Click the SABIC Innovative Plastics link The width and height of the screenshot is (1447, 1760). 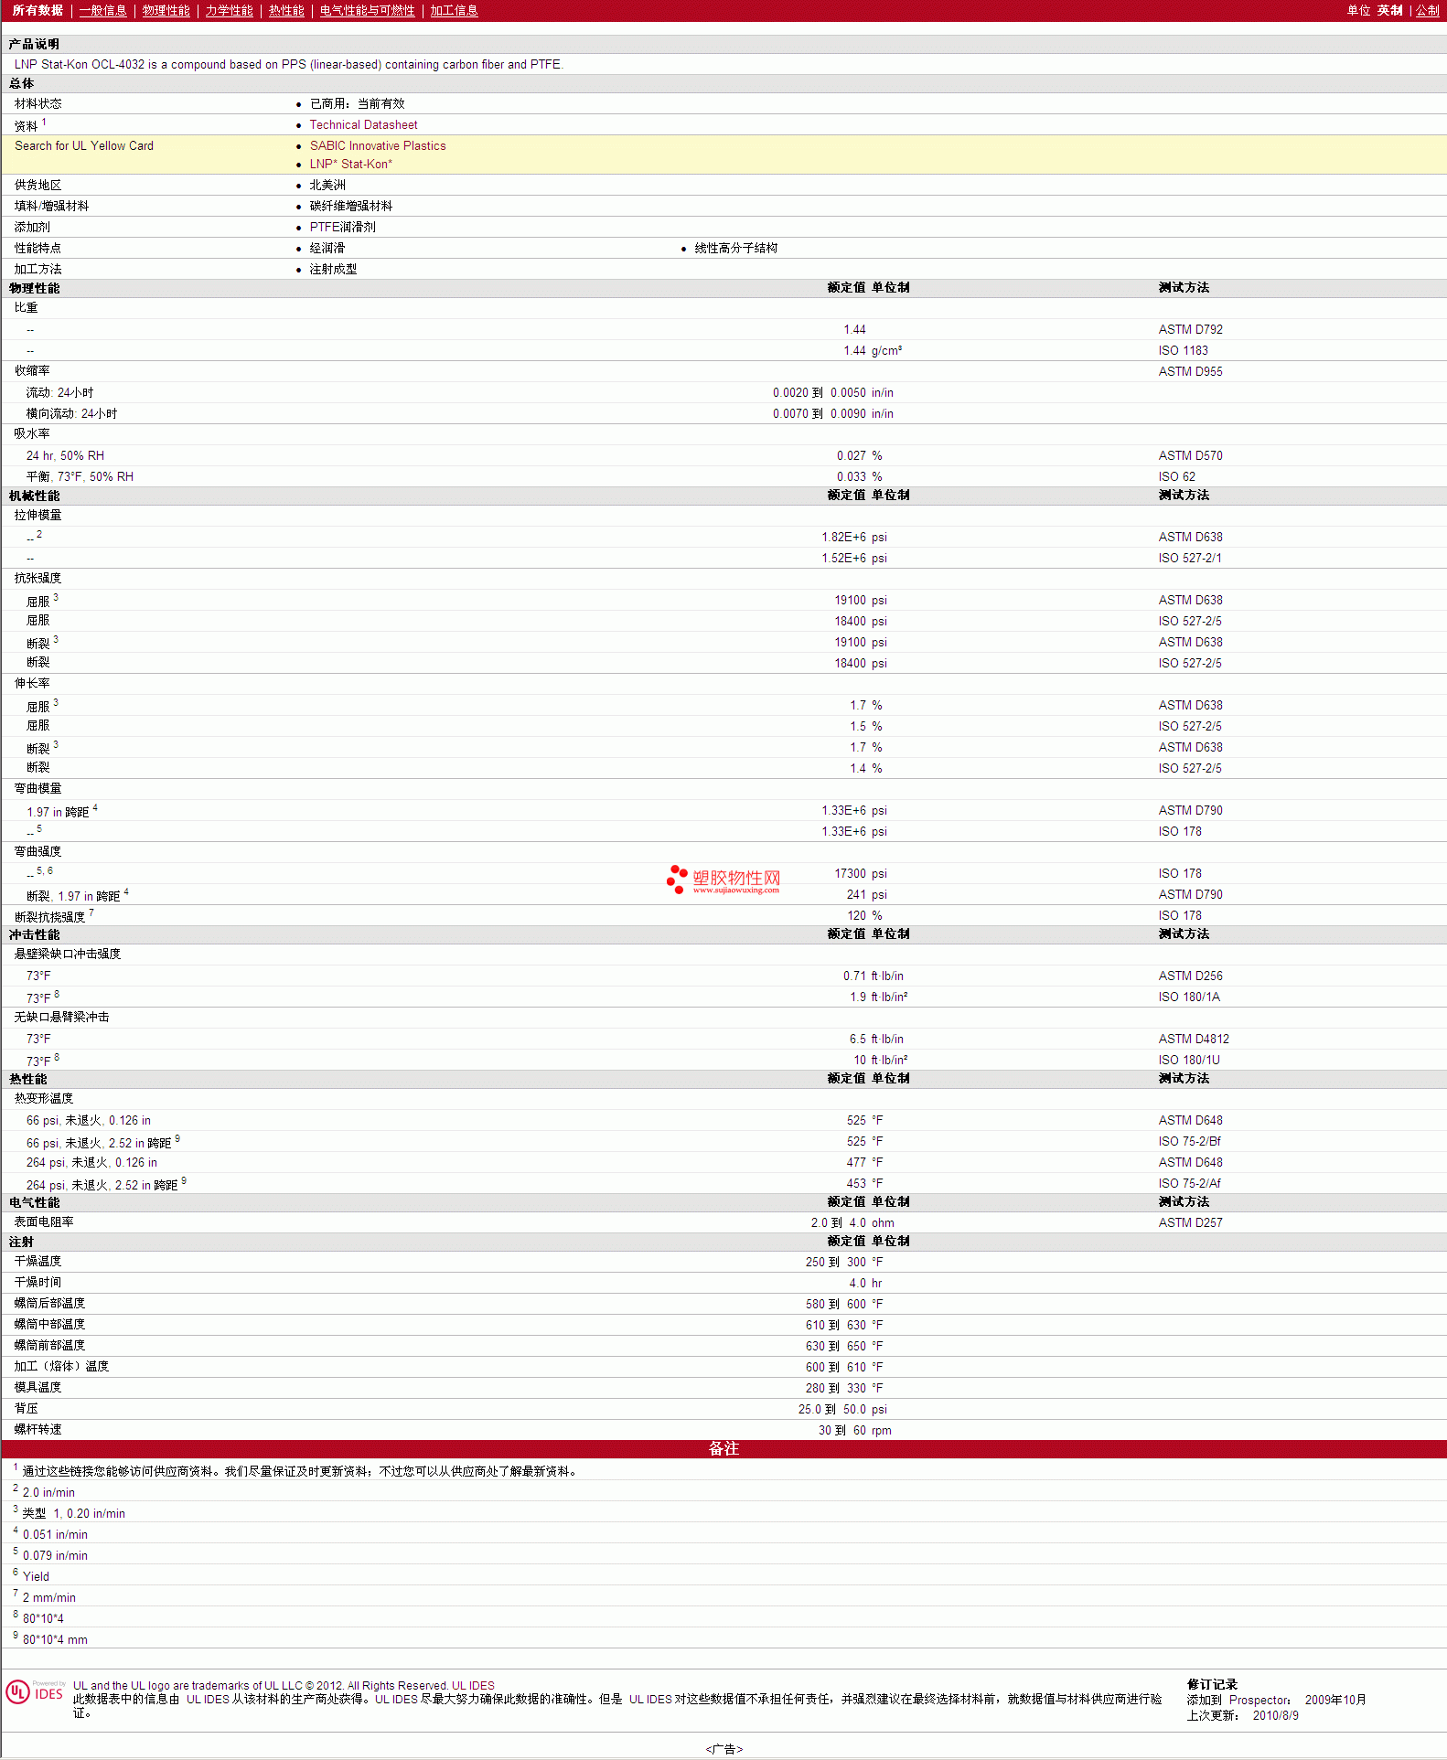(378, 146)
